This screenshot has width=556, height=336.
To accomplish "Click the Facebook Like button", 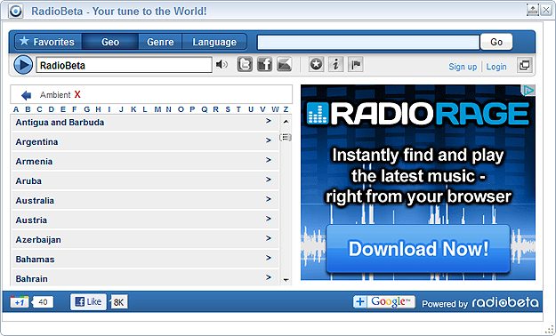I will tap(88, 302).
